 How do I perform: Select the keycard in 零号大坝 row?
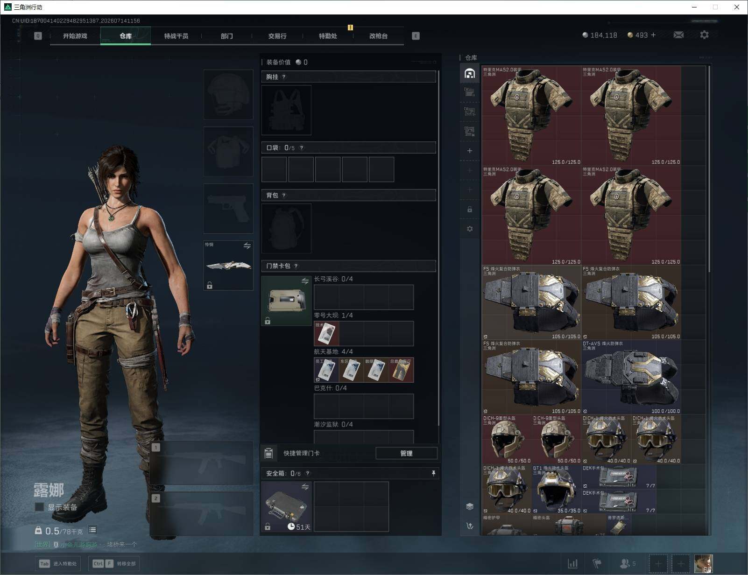tap(326, 333)
